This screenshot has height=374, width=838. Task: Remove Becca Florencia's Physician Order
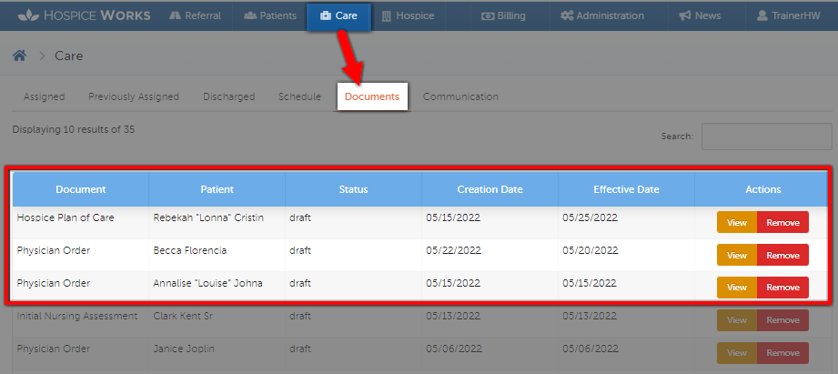[x=782, y=255]
